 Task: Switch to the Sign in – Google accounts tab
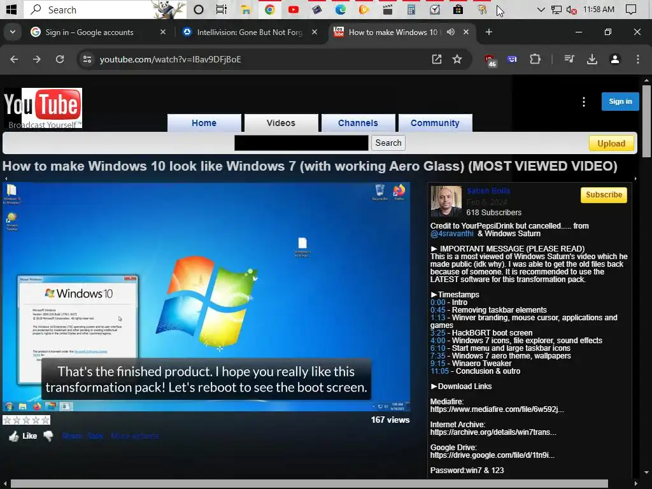89,32
